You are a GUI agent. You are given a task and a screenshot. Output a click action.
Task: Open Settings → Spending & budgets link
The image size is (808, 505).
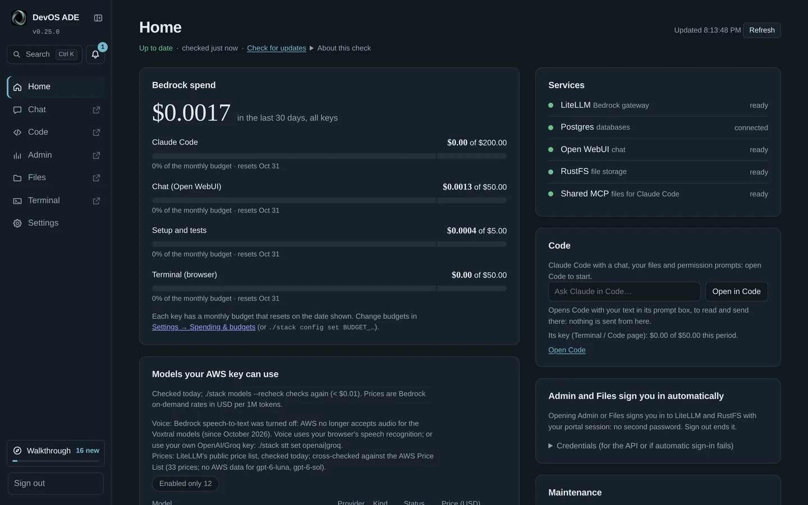tap(204, 327)
